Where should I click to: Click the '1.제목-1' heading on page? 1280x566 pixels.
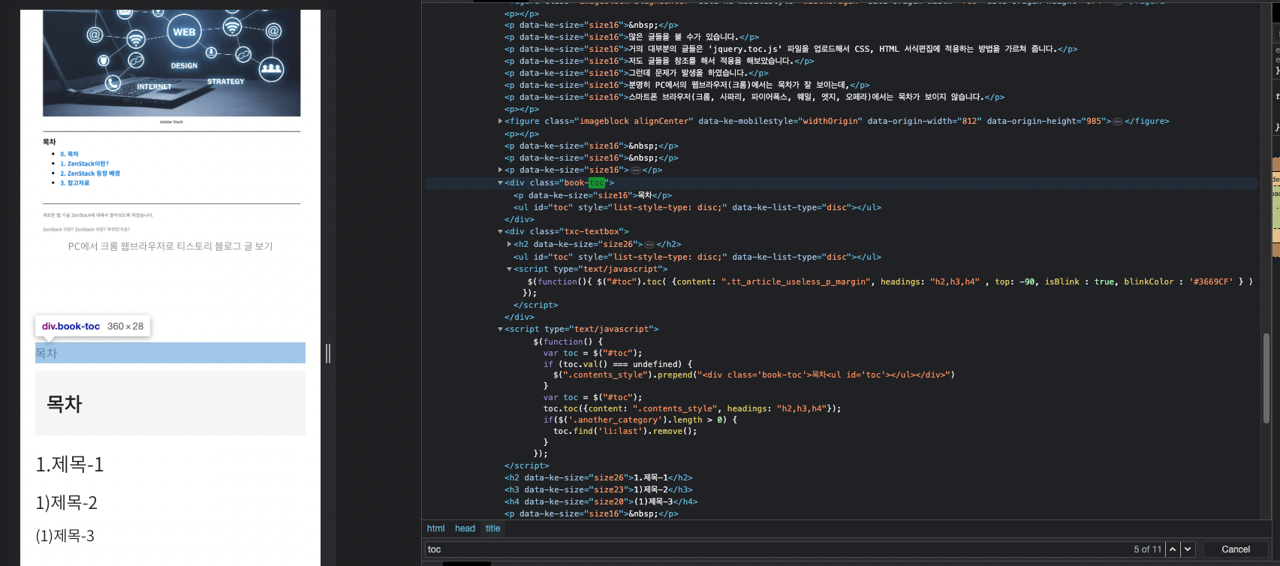tap(70, 465)
